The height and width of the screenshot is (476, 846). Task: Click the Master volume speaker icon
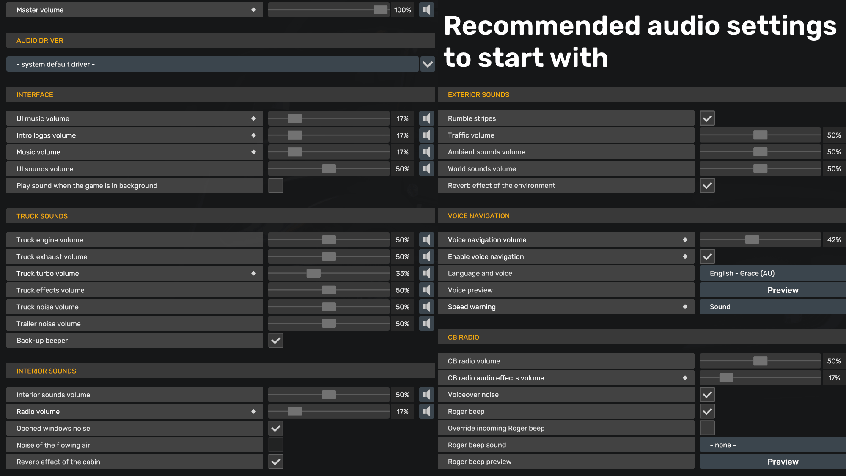[427, 10]
